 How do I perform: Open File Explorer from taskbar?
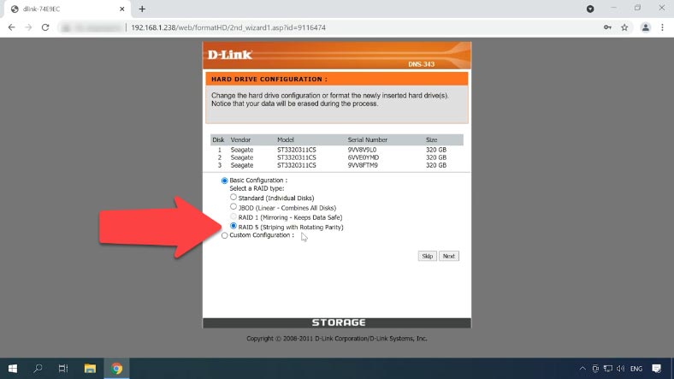(90, 369)
